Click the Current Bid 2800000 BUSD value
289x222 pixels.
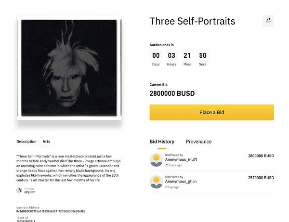pyautogui.click(x=172, y=93)
